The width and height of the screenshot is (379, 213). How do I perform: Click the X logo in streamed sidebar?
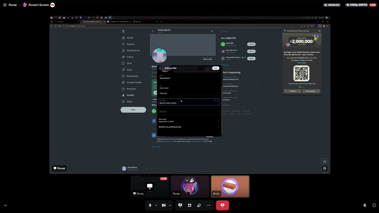[x=123, y=31]
